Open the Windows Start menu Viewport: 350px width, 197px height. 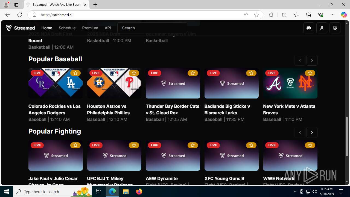coord(7,192)
